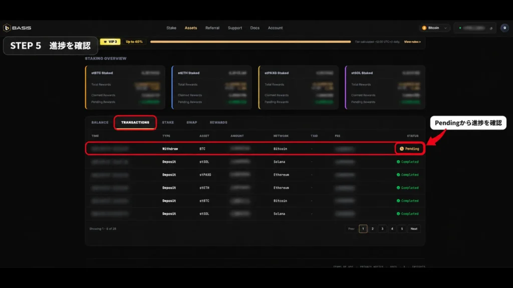Open the View rules link
Image resolution: width=513 pixels, height=288 pixels.
pos(412,42)
